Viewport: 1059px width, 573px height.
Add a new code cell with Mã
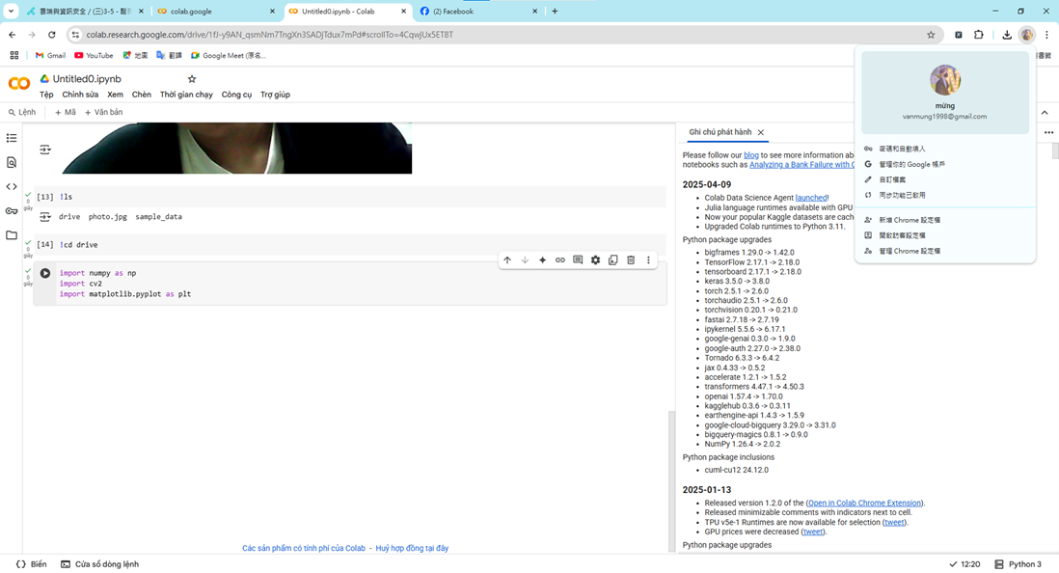[x=66, y=113]
